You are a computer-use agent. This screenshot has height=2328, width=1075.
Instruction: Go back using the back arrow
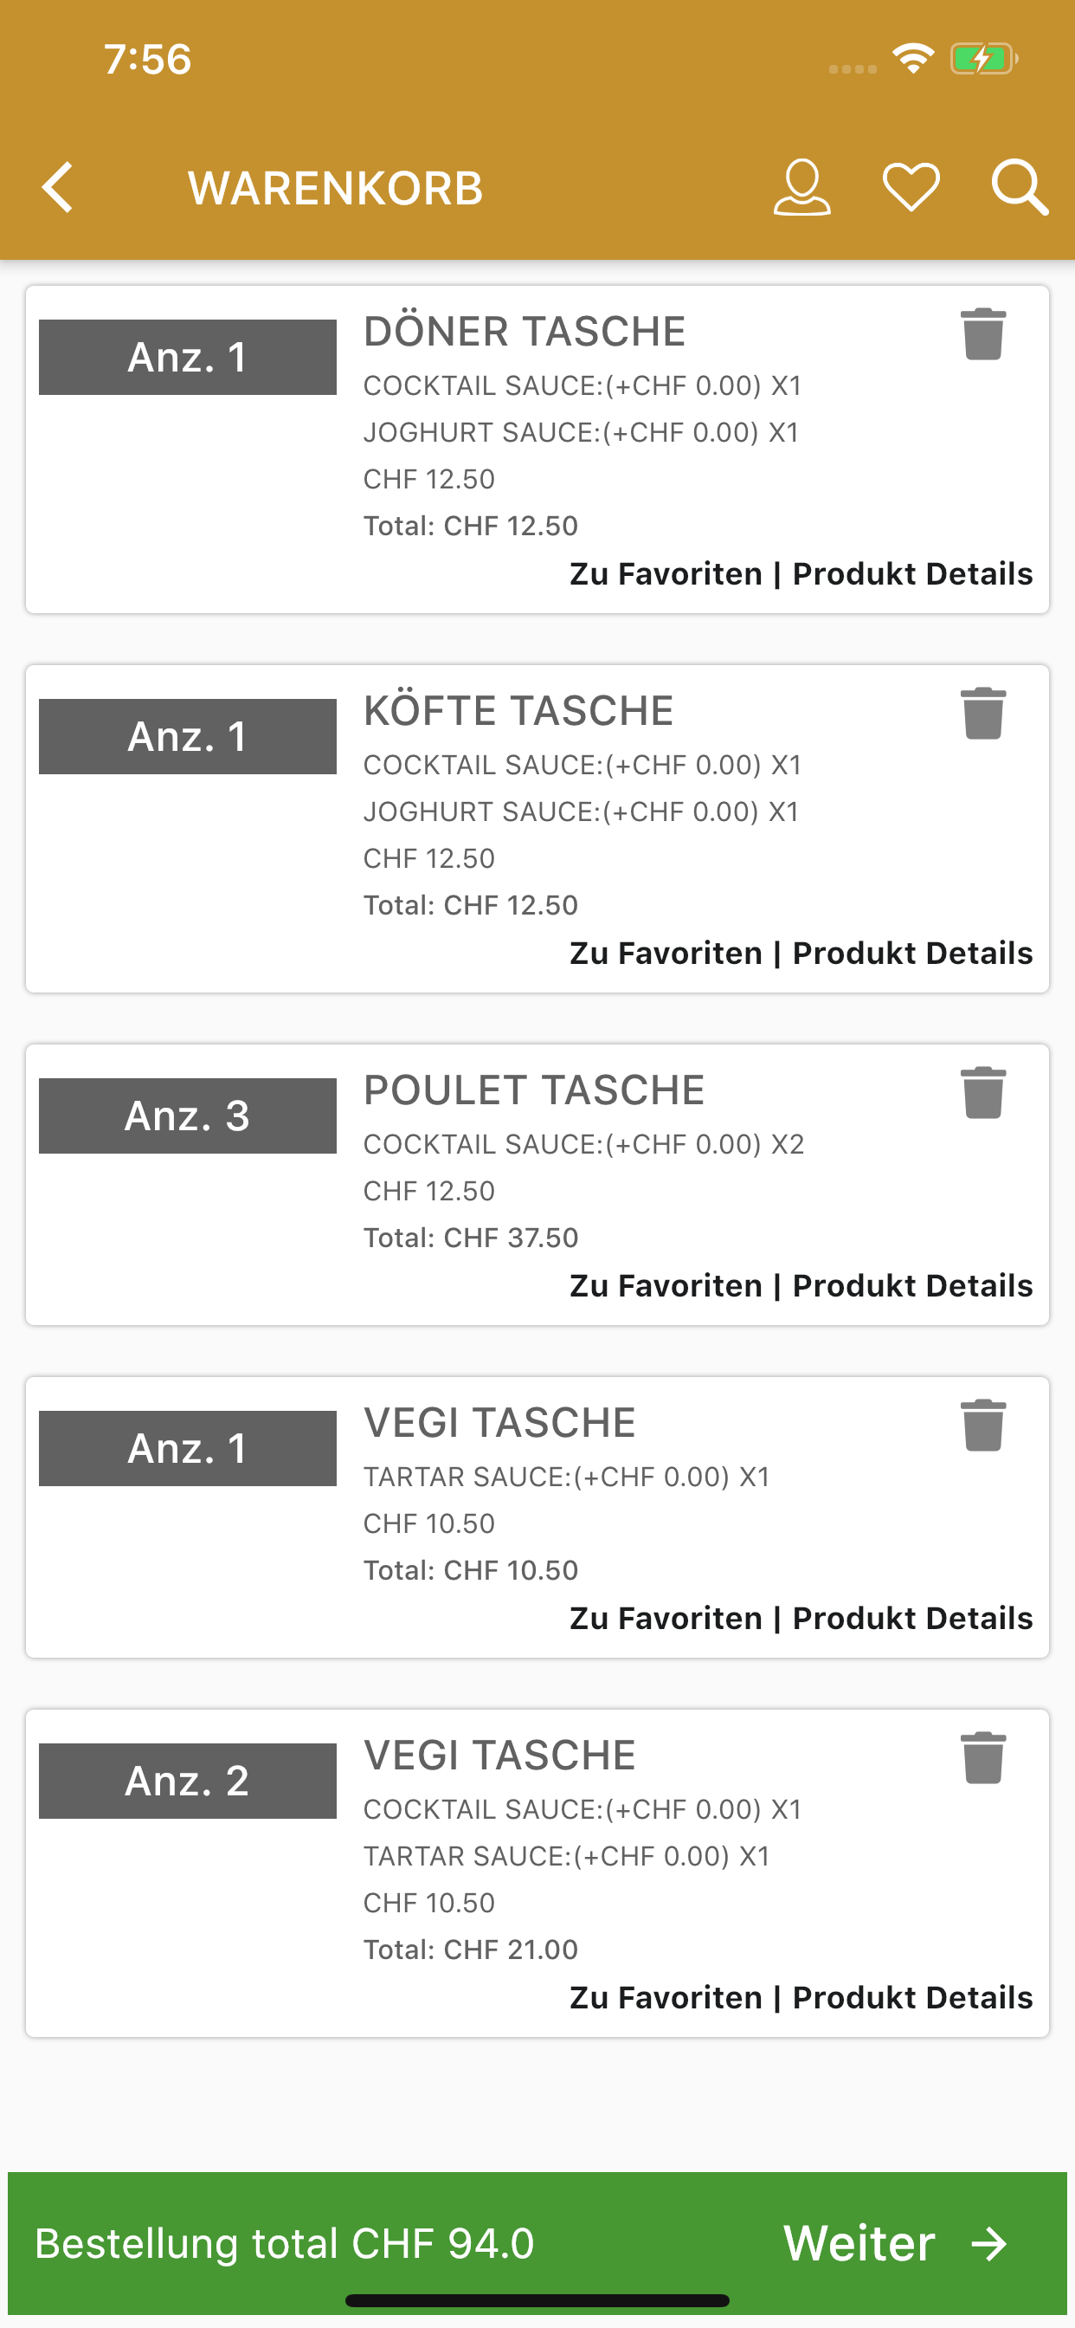click(x=58, y=188)
